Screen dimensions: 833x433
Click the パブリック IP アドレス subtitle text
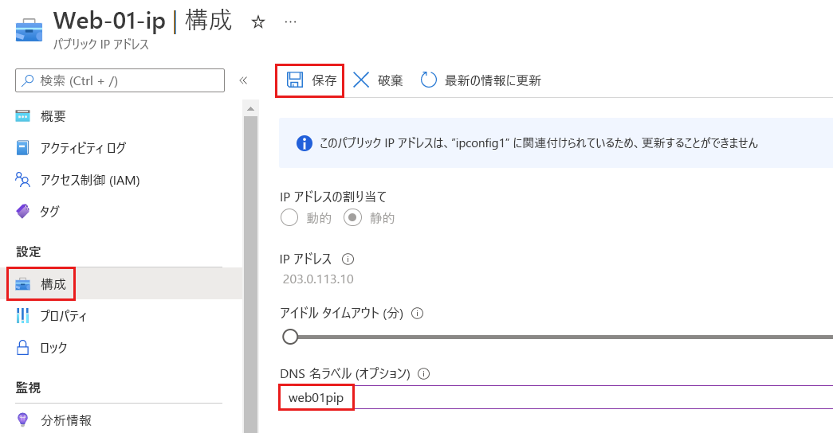(x=101, y=45)
